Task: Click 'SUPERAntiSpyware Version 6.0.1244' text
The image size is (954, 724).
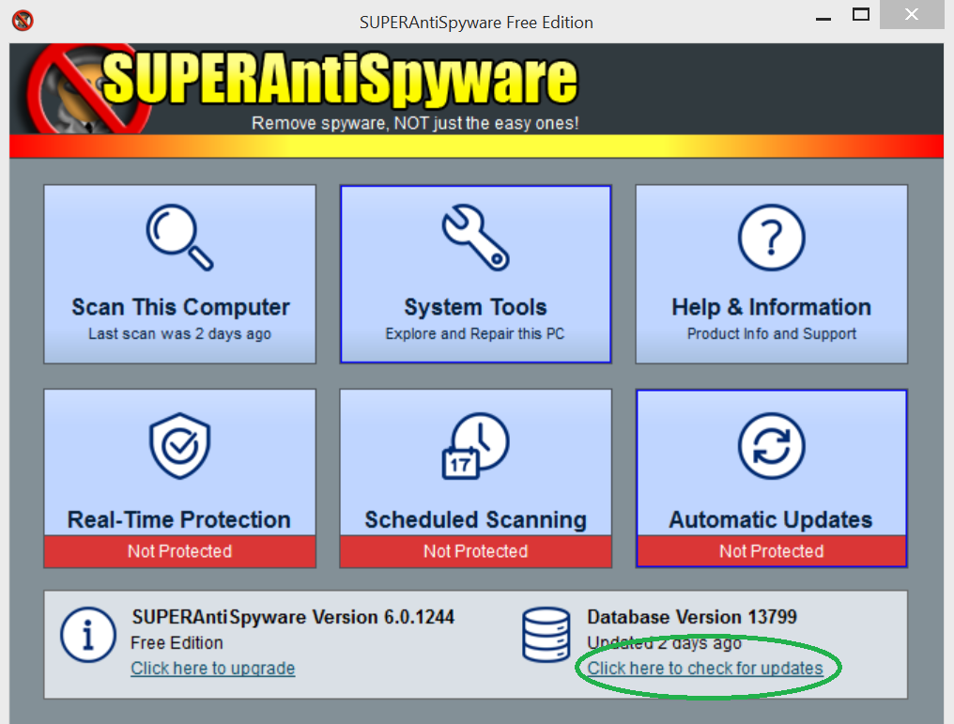Action: coord(293,617)
